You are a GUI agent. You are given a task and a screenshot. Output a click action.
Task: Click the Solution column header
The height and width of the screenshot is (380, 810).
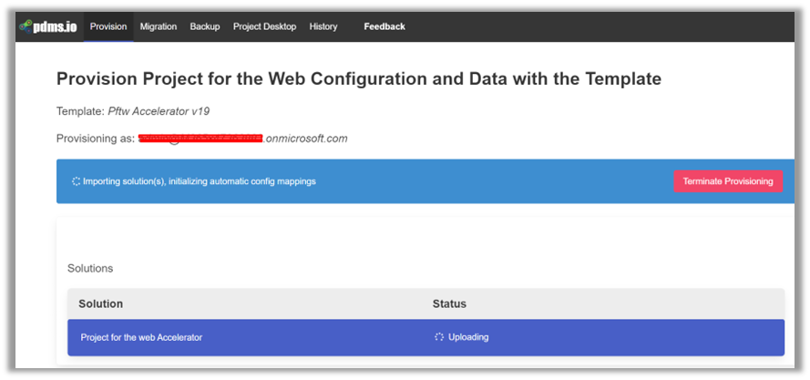[x=101, y=304]
